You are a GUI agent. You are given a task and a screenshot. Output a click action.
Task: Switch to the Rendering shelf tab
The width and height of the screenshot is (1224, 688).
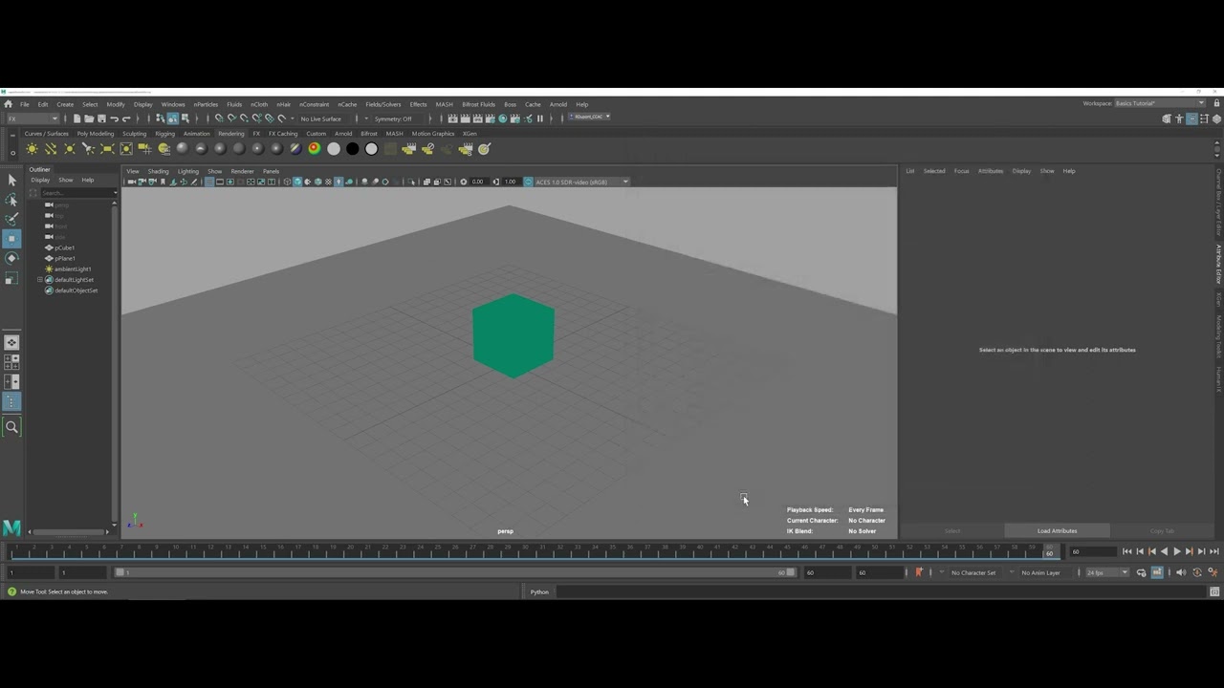click(230, 134)
